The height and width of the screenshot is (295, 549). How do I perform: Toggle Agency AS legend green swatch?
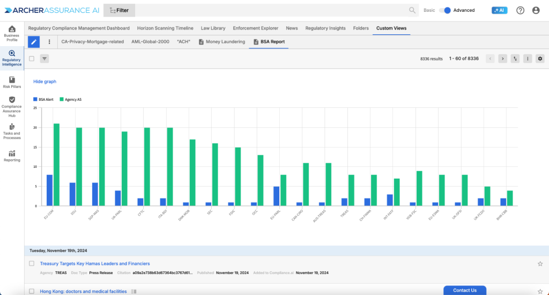coord(62,99)
